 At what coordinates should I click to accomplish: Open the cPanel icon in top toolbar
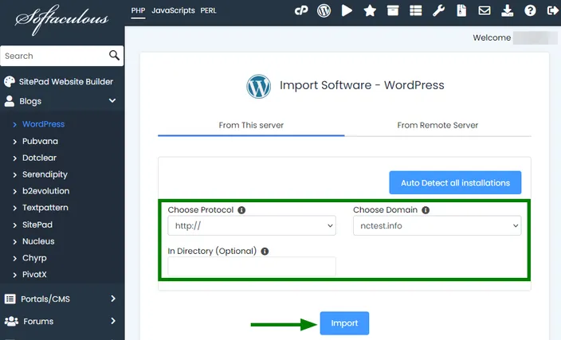coord(301,10)
